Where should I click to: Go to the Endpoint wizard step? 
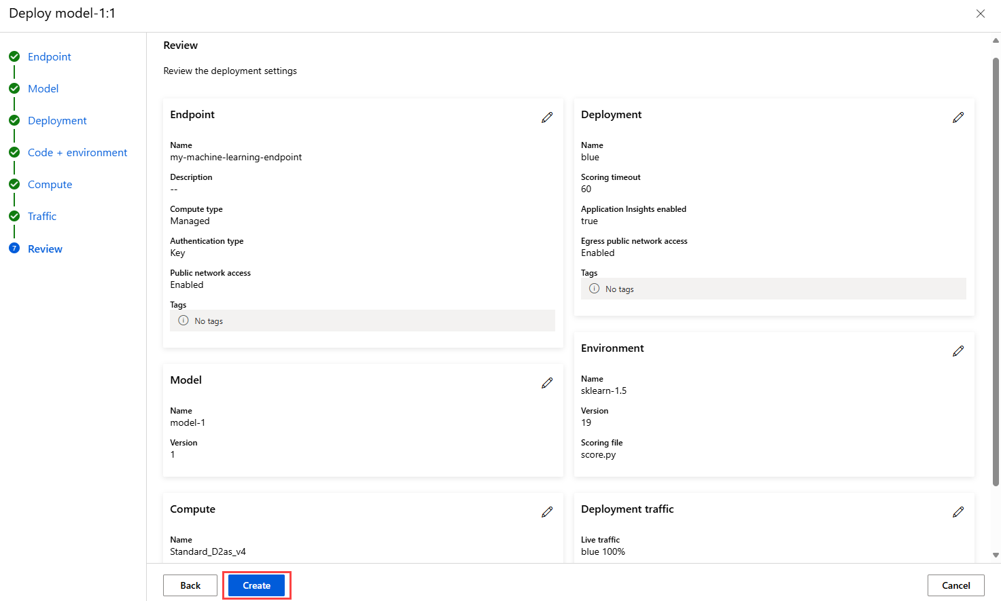pos(49,57)
